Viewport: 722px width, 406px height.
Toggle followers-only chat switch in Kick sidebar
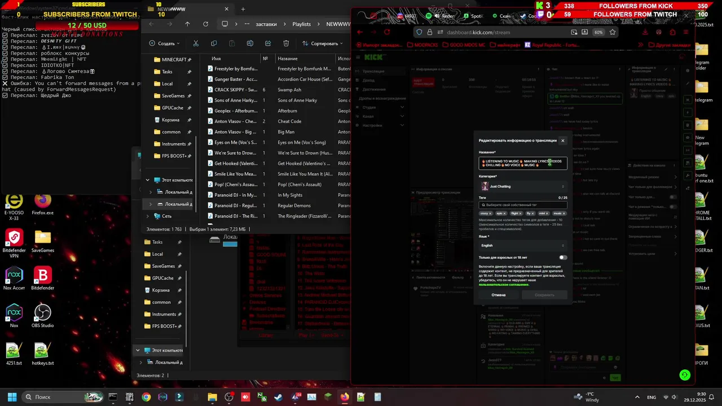(x=673, y=197)
